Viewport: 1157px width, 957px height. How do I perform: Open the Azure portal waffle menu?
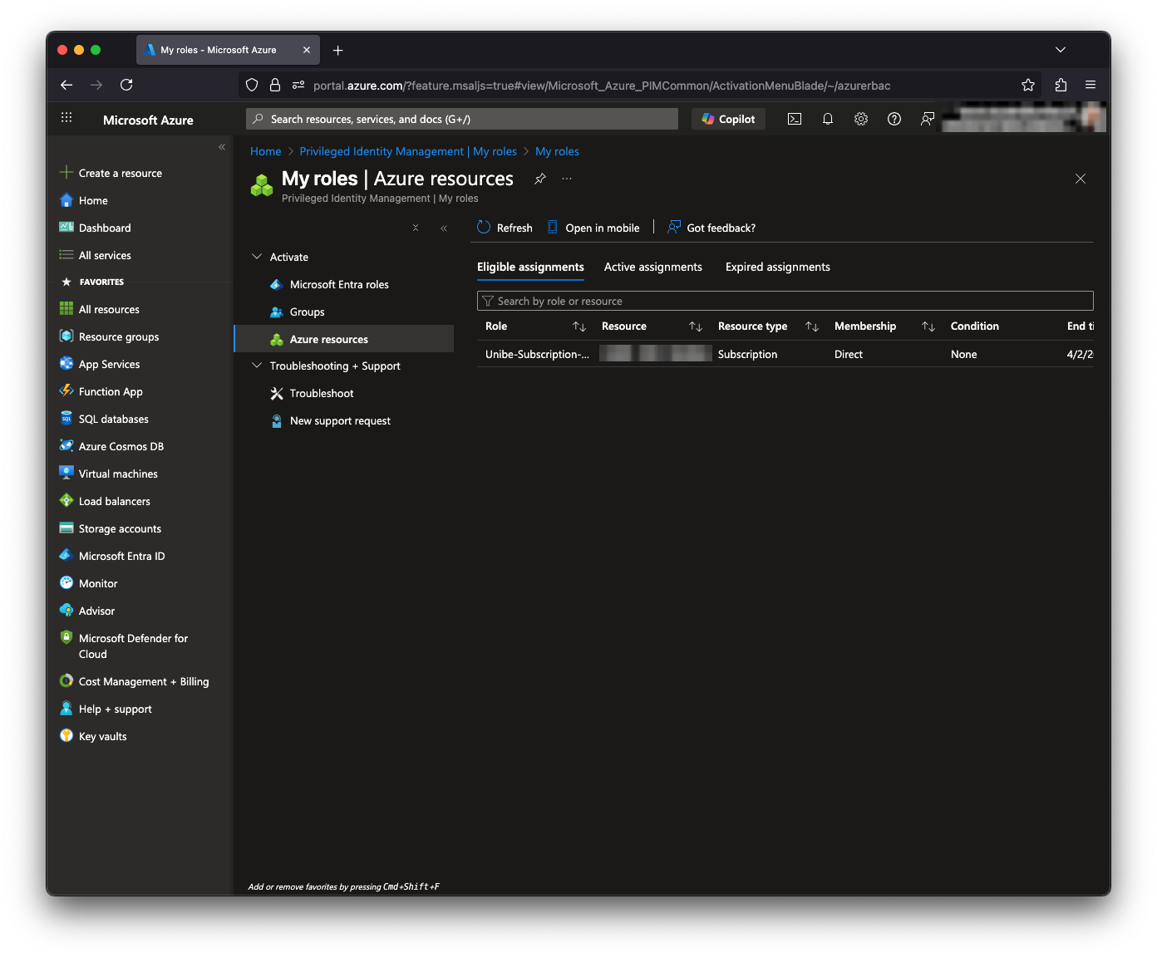pos(66,119)
